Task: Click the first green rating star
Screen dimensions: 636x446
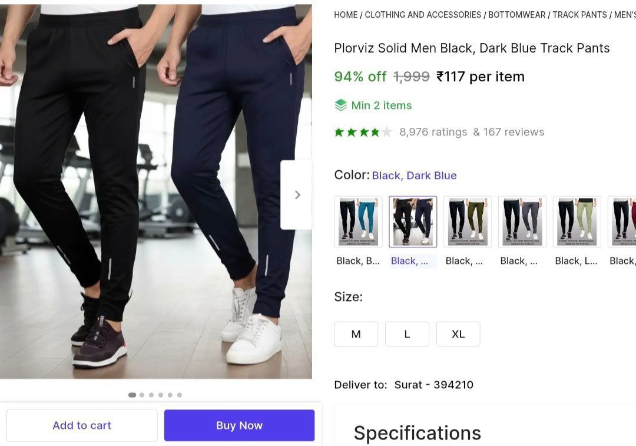Action: coord(340,132)
